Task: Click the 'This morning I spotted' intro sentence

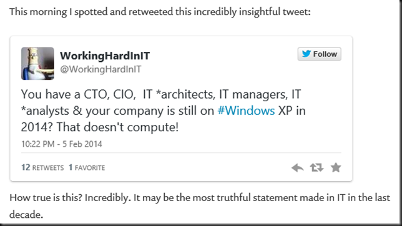Action: (160, 12)
